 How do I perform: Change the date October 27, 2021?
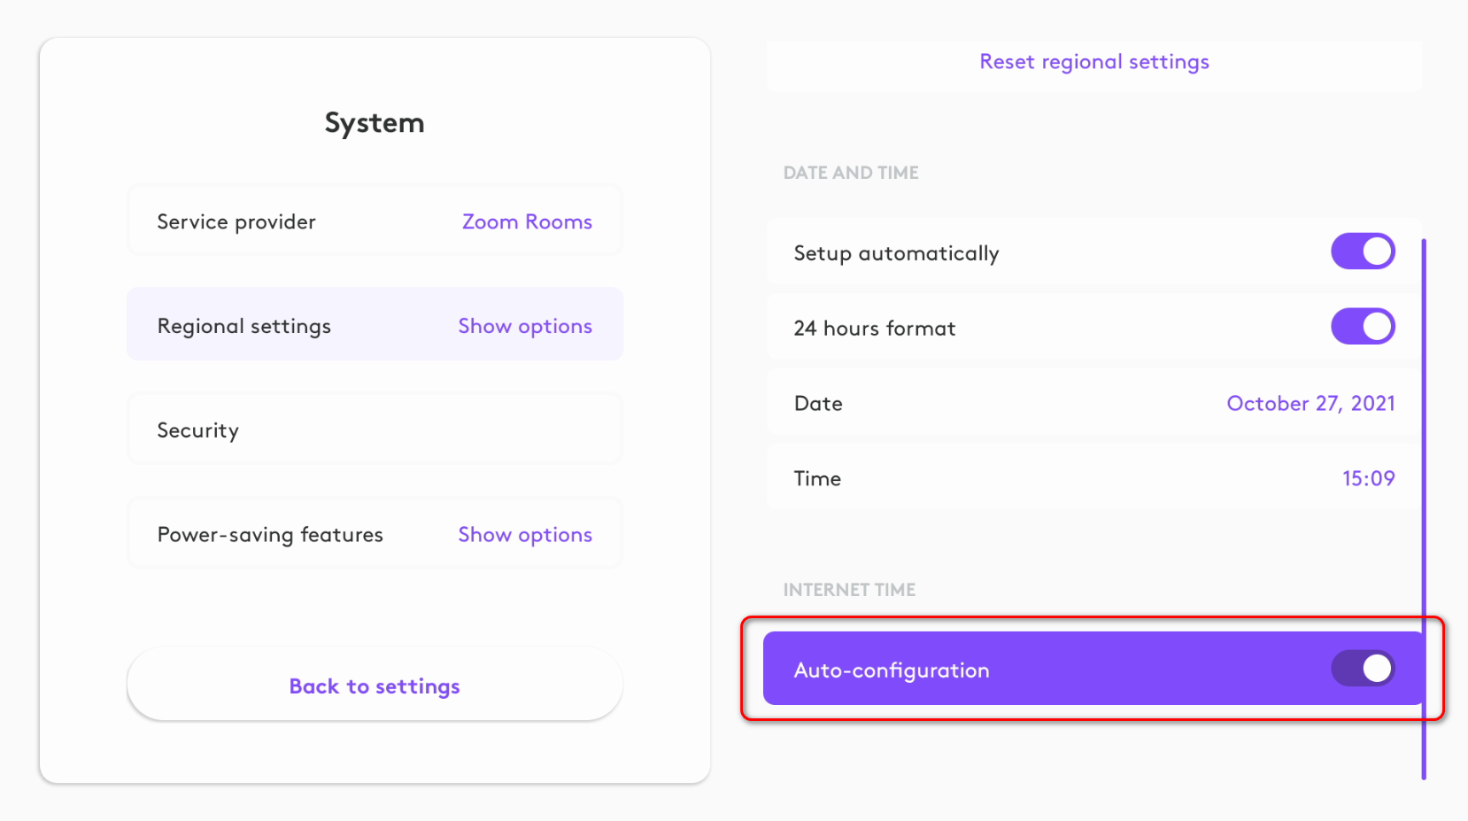[1310, 404]
